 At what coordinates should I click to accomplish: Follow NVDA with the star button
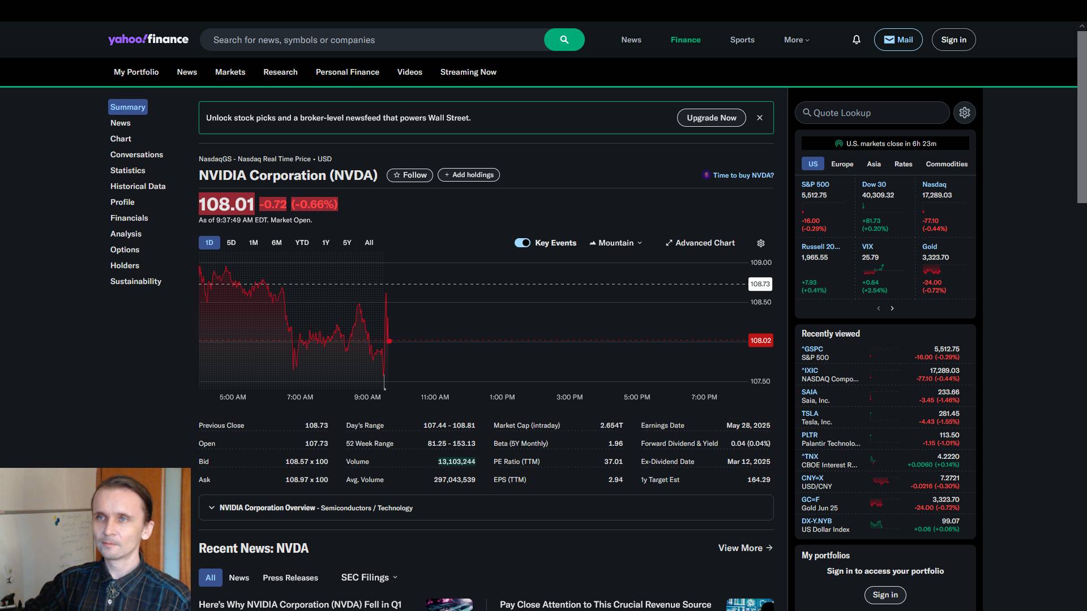pyautogui.click(x=409, y=175)
